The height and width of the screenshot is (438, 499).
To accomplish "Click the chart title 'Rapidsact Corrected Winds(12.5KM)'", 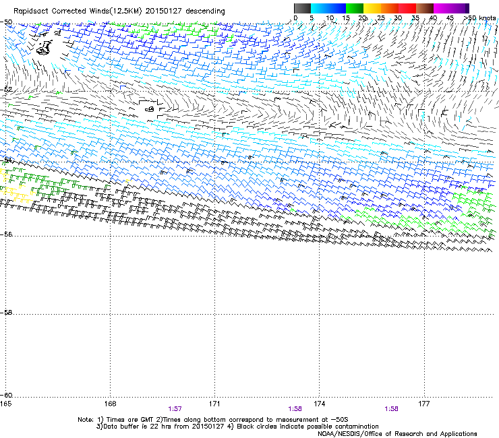I will [x=78, y=11].
